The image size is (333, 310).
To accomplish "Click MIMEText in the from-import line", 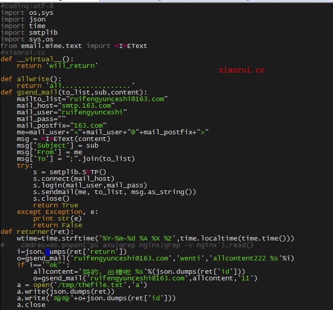I will [x=130, y=45].
